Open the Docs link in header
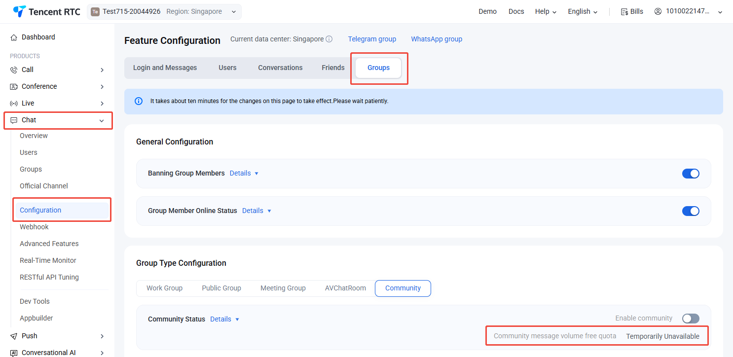The image size is (733, 357). (516, 12)
